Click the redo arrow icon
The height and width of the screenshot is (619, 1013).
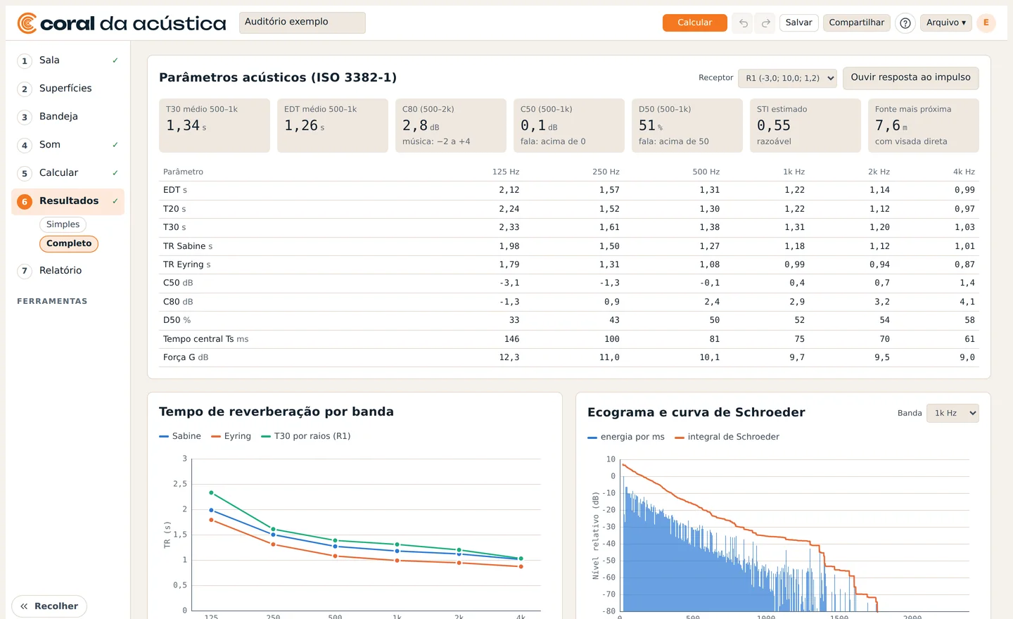765,23
